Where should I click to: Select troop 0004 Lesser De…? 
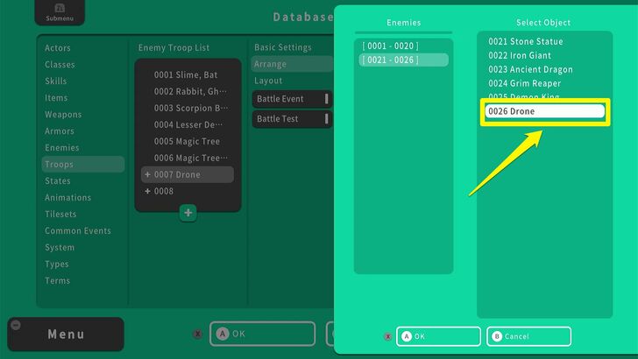(188, 125)
